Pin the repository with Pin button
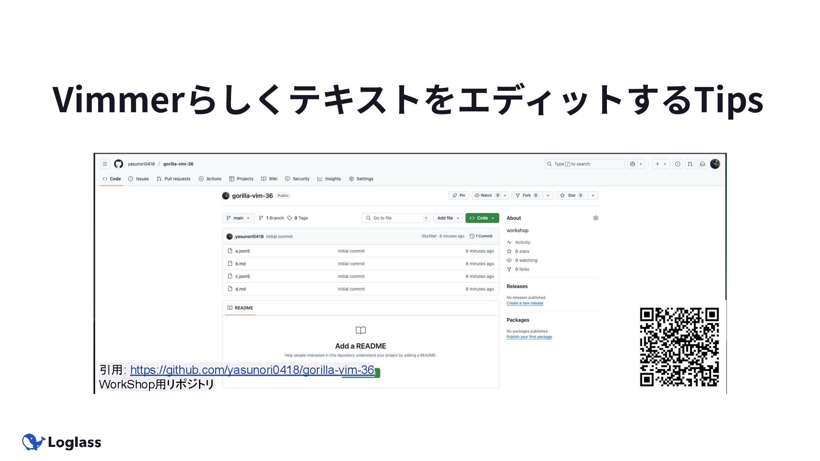This screenshot has height=461, width=820. click(x=459, y=195)
